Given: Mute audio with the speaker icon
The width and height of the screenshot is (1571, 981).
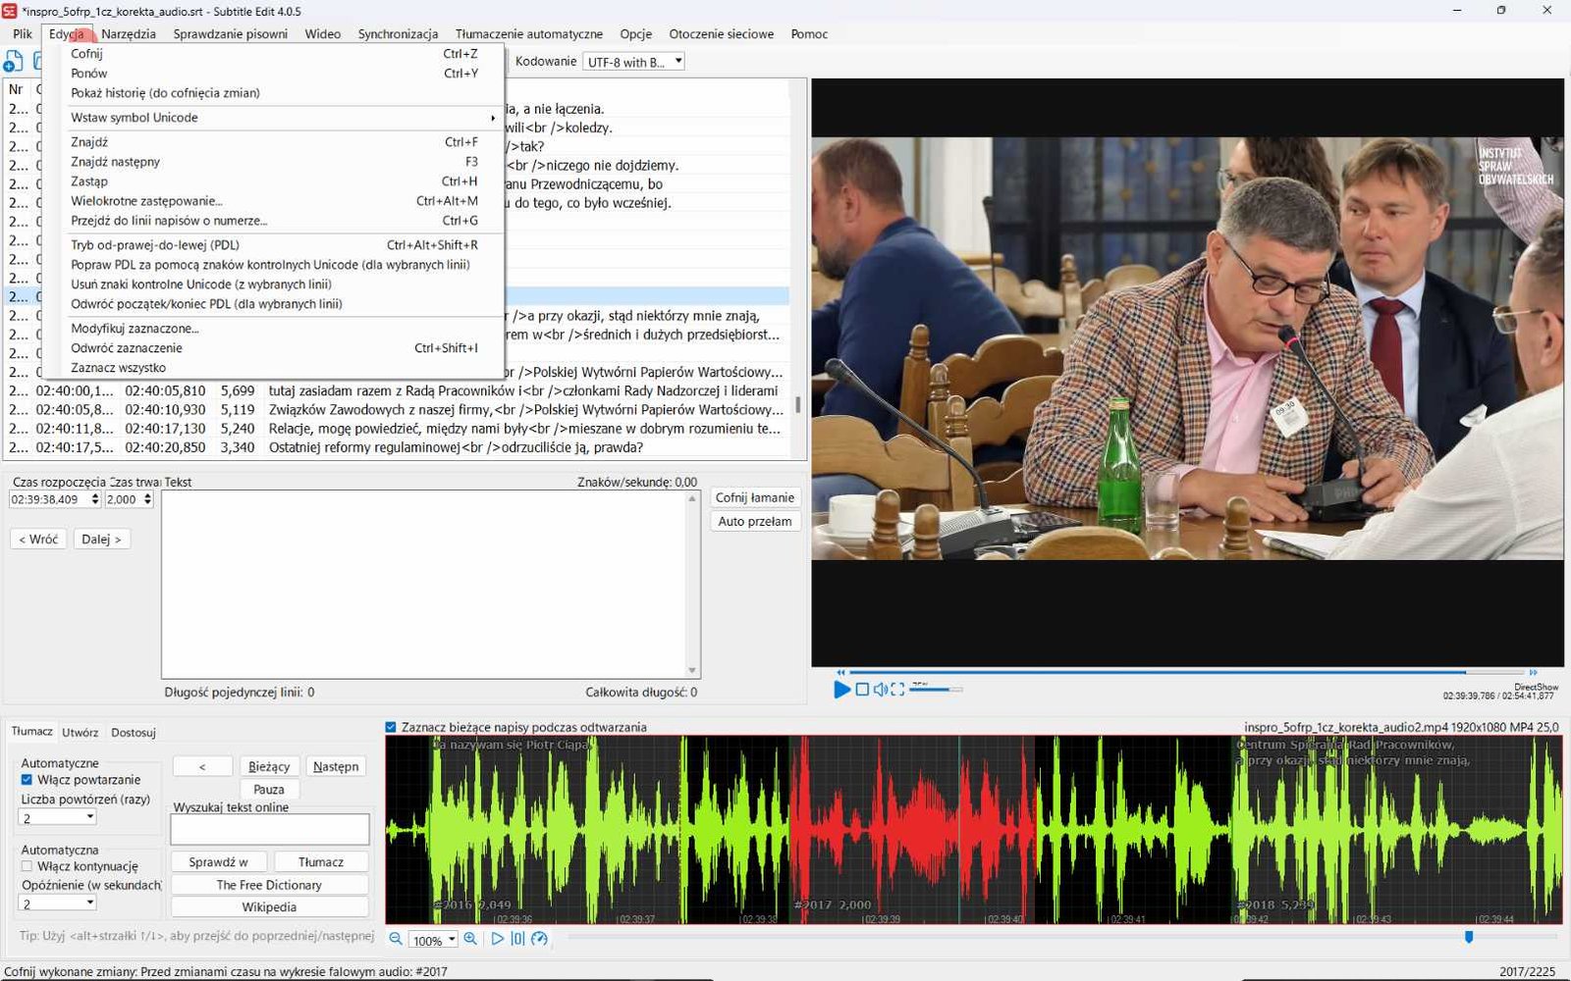Looking at the screenshot, I should [881, 690].
